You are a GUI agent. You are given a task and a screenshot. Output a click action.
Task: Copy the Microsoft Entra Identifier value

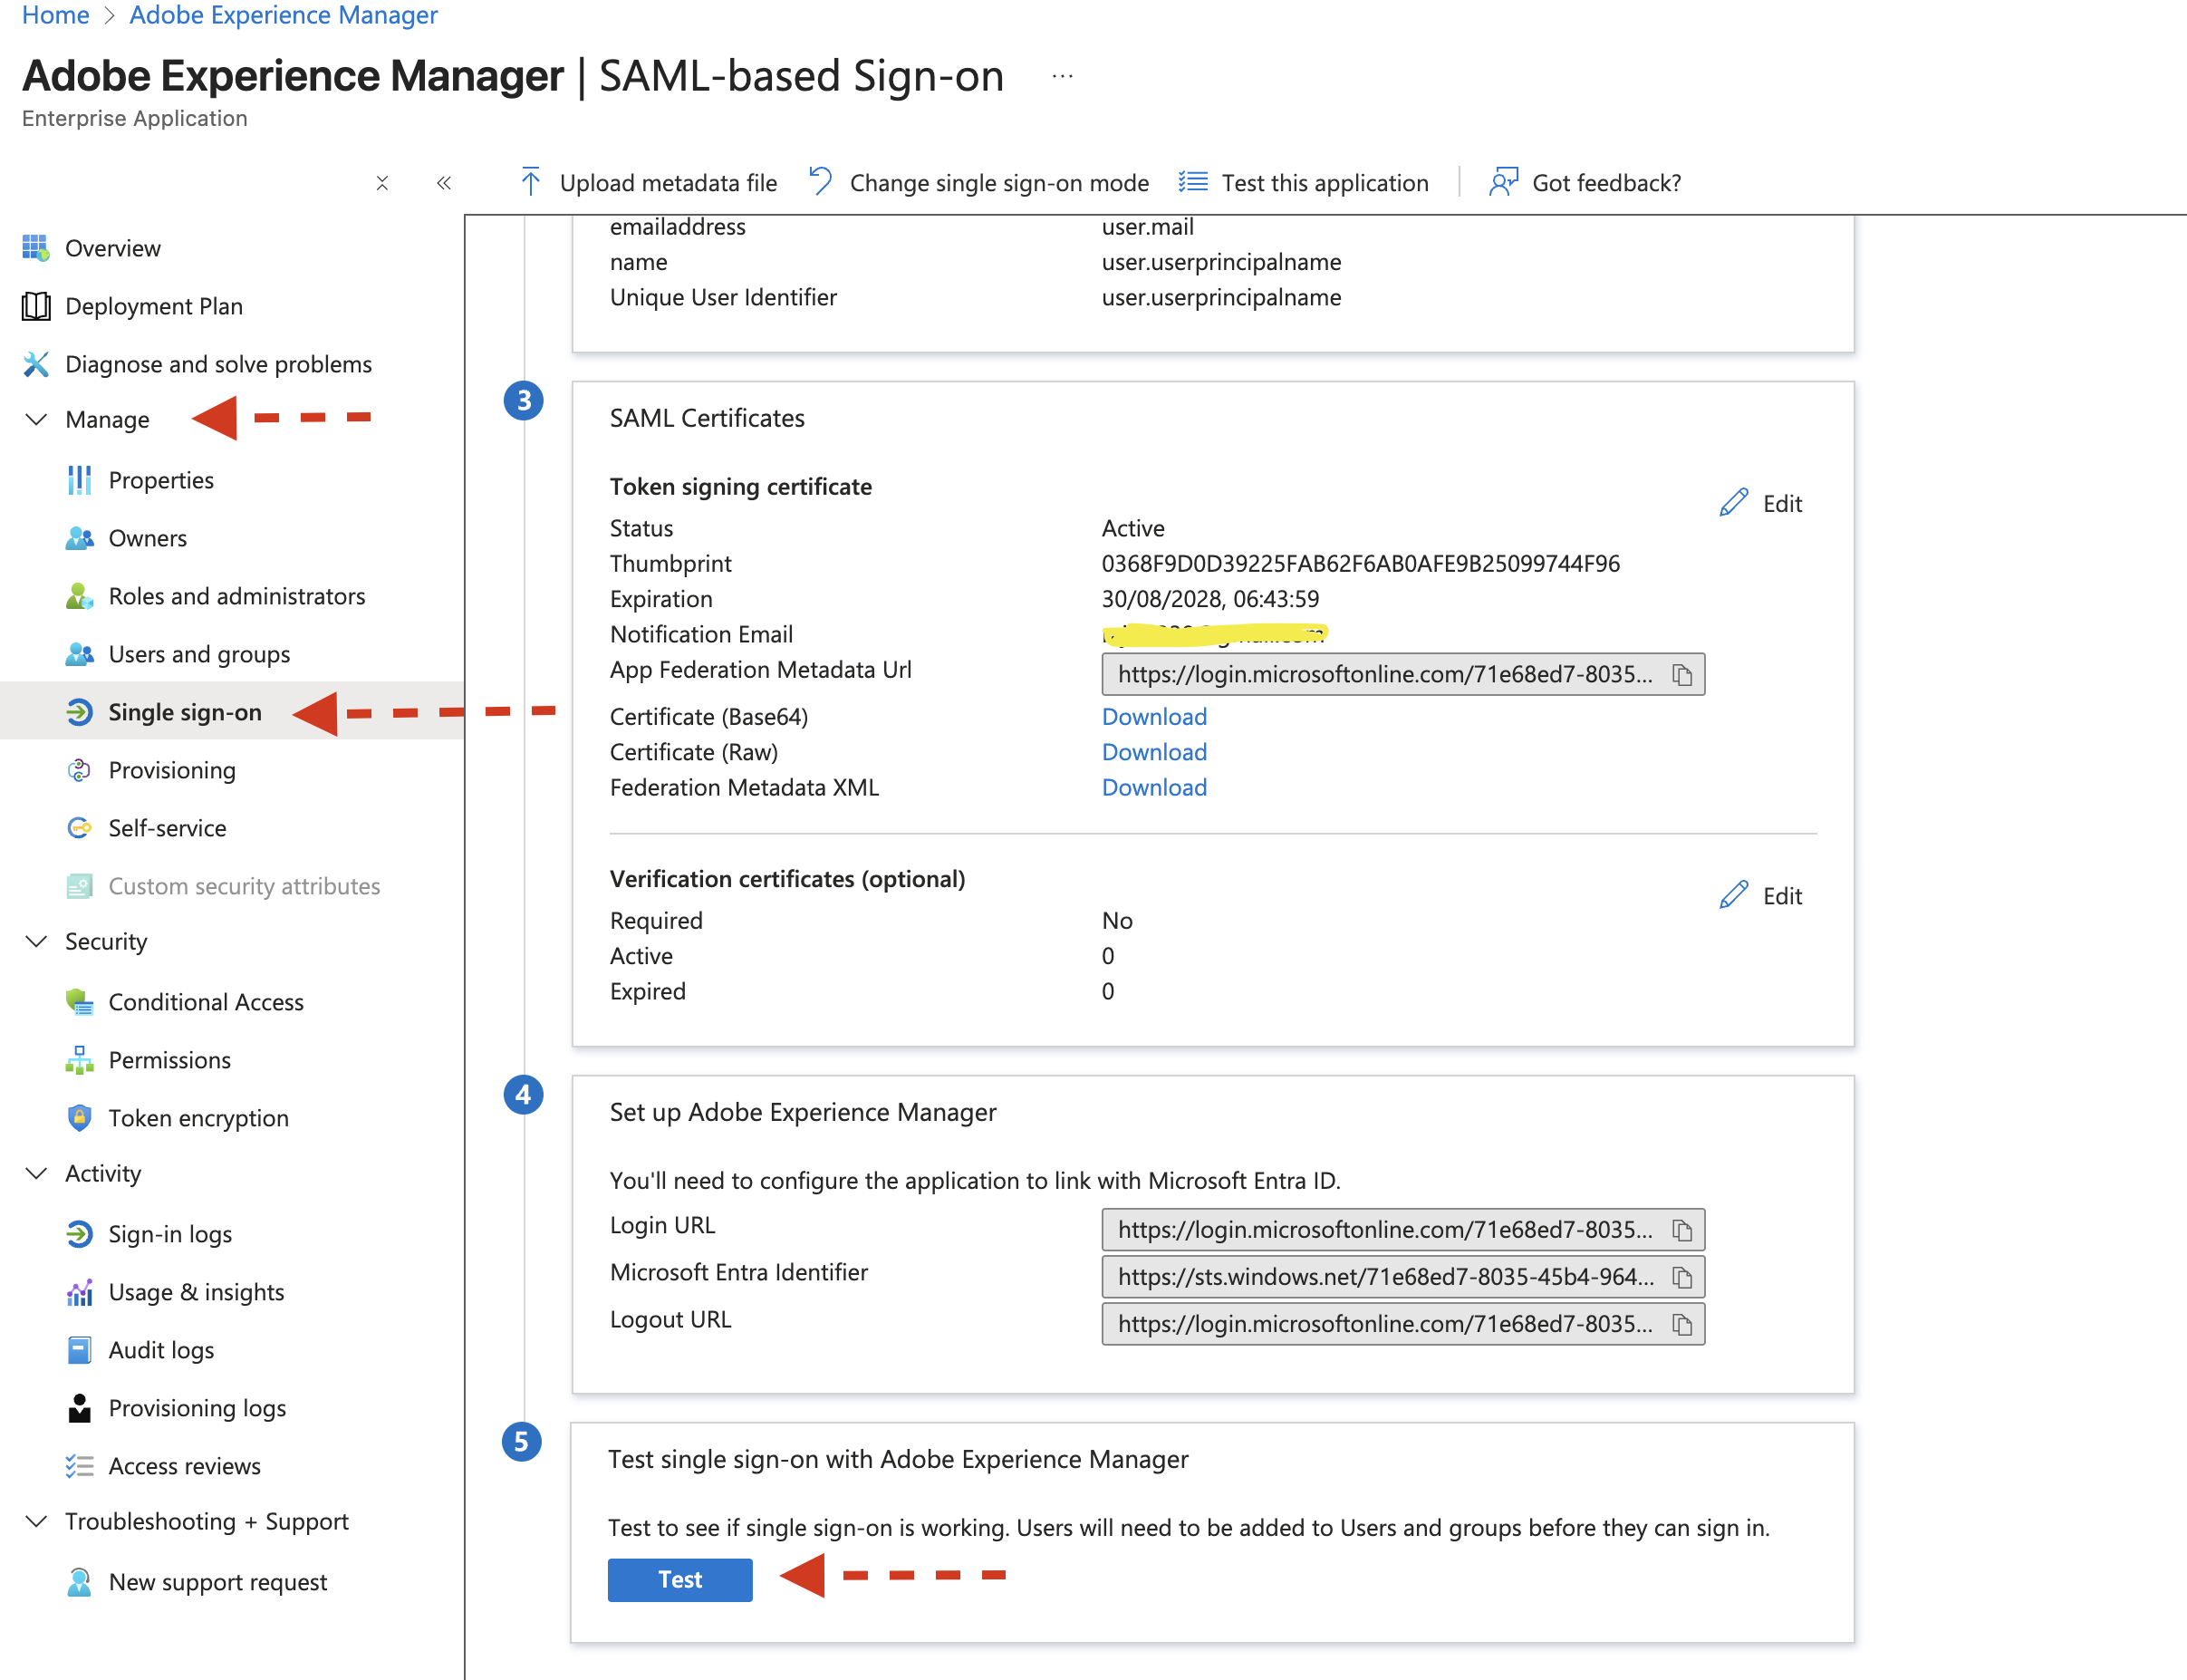(1681, 1277)
